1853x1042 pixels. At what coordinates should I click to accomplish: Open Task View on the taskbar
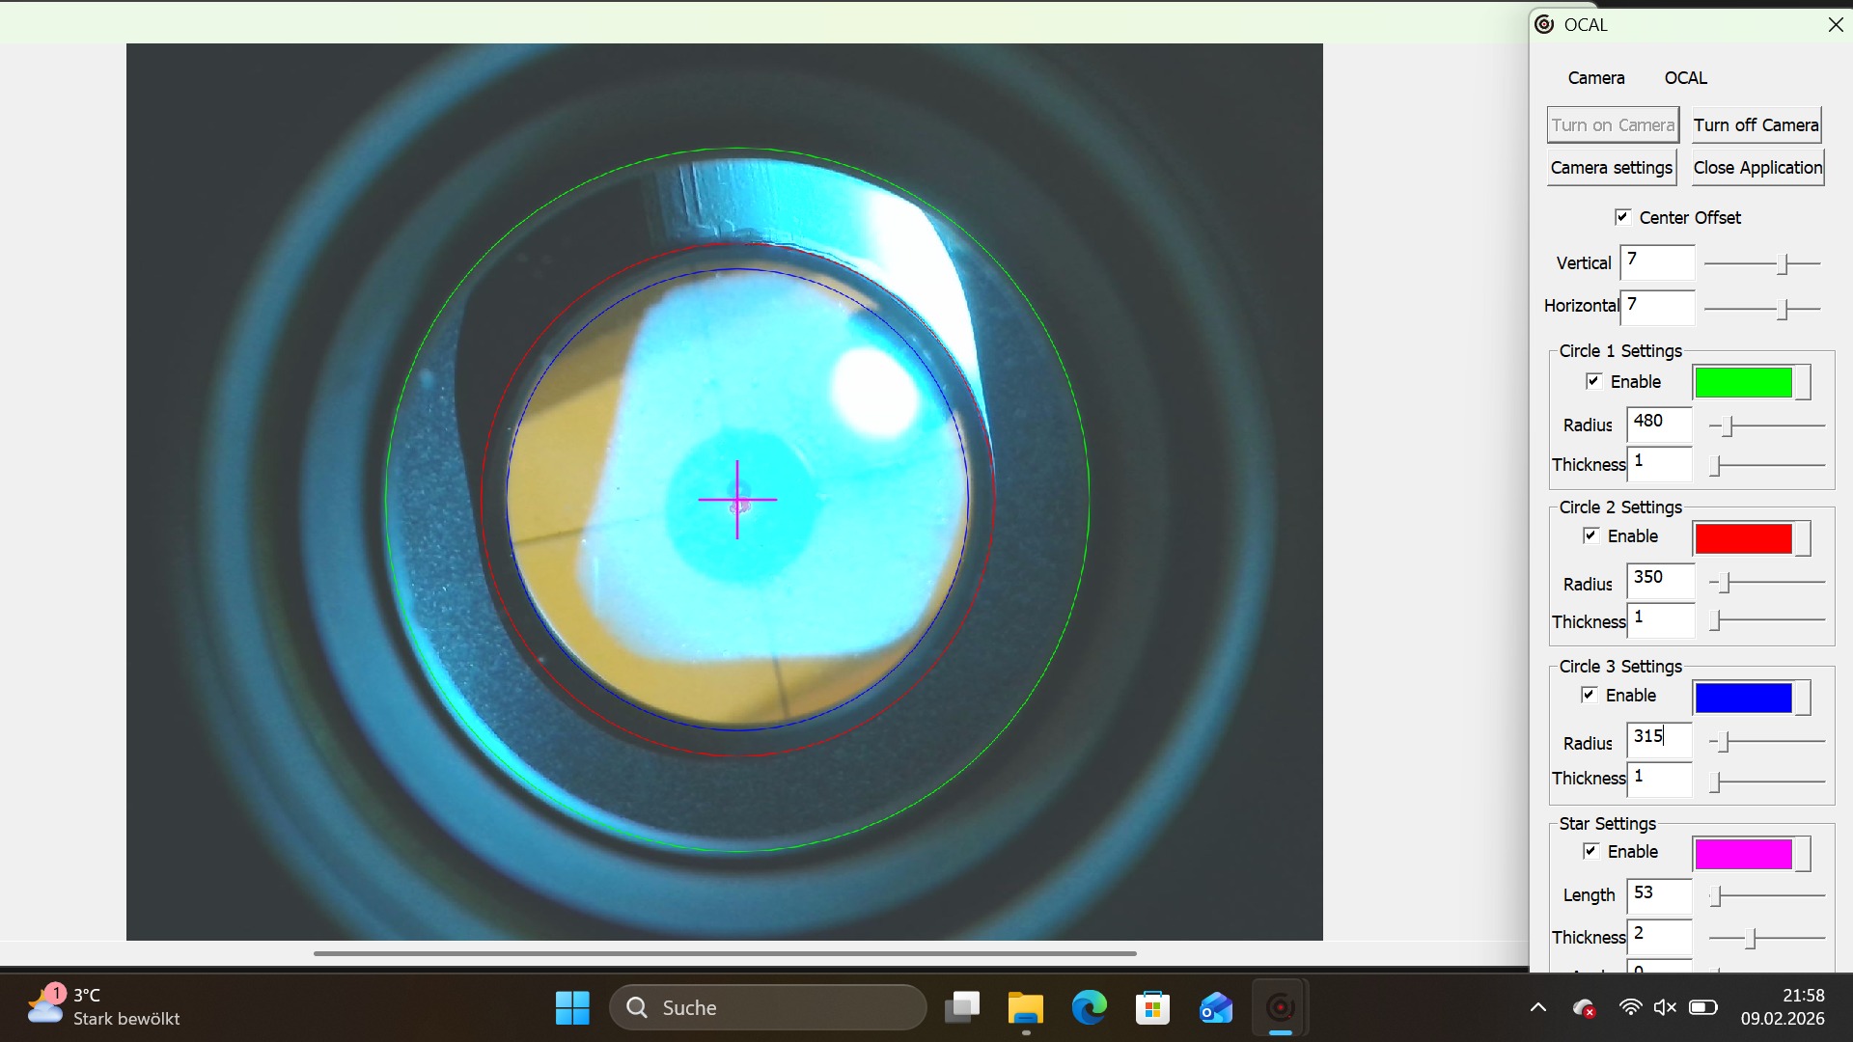[x=961, y=1008]
